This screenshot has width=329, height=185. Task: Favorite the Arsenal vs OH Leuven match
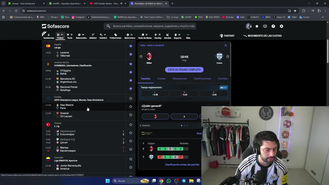(x=131, y=115)
